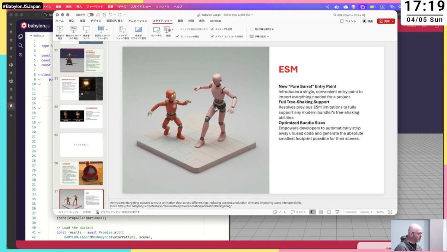Toggle AutoSave switch
The width and height of the screenshot is (447, 252).
click(90, 15)
